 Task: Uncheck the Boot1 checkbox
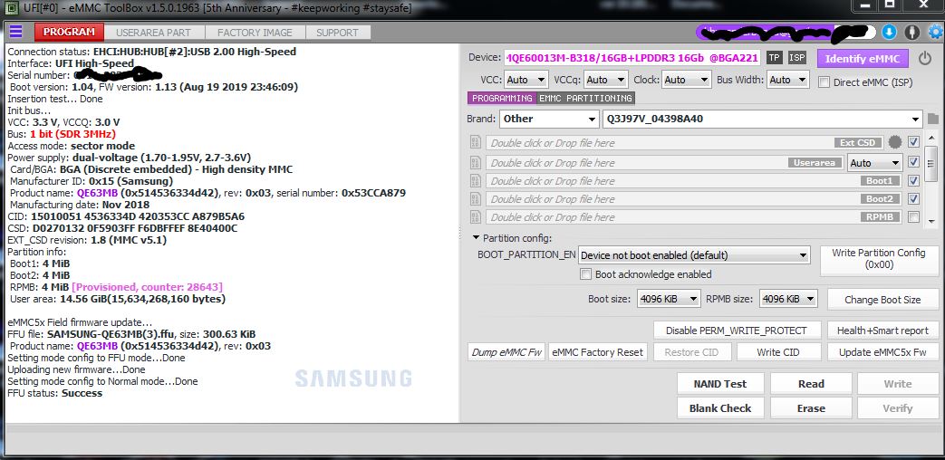(x=913, y=180)
